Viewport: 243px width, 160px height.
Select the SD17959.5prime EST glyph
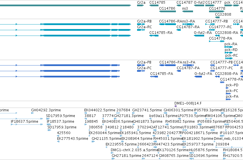[x=48, y=119]
